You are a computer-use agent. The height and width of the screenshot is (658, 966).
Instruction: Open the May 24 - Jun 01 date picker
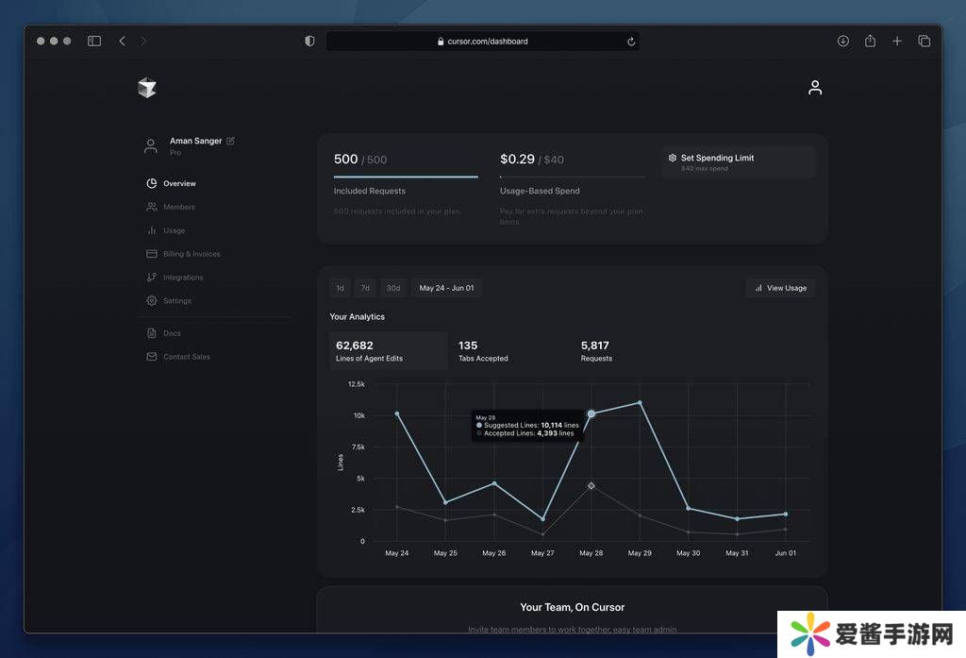tap(446, 288)
